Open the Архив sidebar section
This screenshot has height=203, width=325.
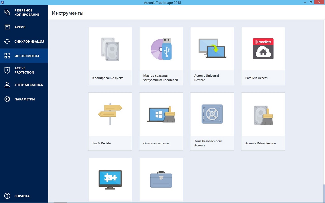[24, 27]
